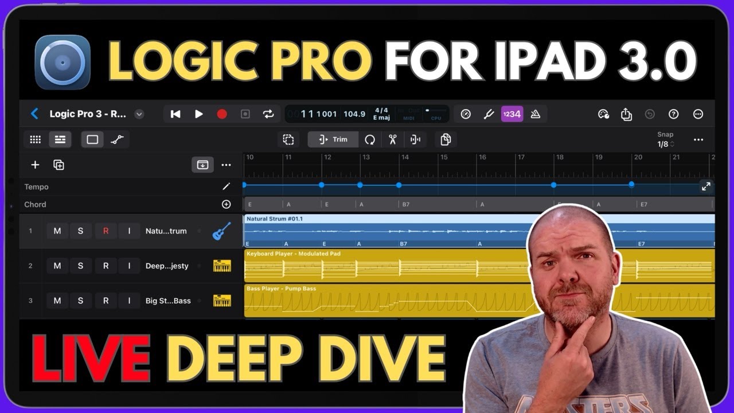
Task: Solo track 2 Deep Majesty
Action: coord(80,266)
